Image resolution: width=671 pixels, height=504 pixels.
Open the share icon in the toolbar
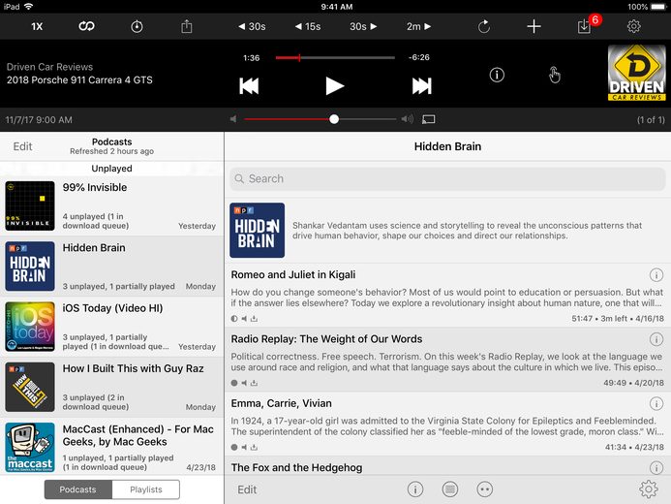pyautogui.click(x=187, y=26)
